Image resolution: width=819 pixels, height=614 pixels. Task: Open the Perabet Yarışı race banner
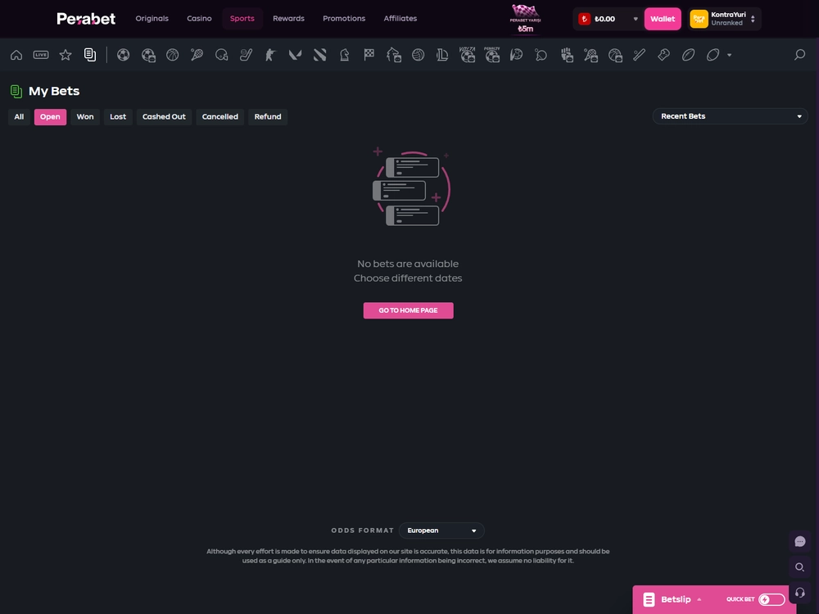(x=526, y=19)
